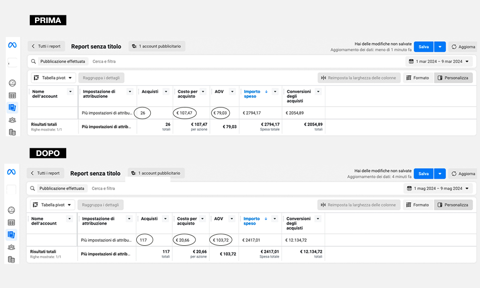Toggle the Personalizza panel in PRIMA
Screen dimensions: 480x288
point(454,78)
